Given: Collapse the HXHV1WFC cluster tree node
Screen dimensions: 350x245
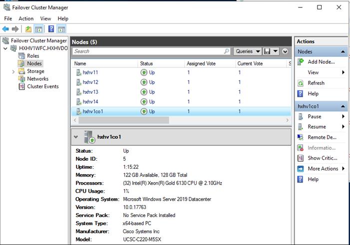Looking at the screenshot, I should click(5, 48).
